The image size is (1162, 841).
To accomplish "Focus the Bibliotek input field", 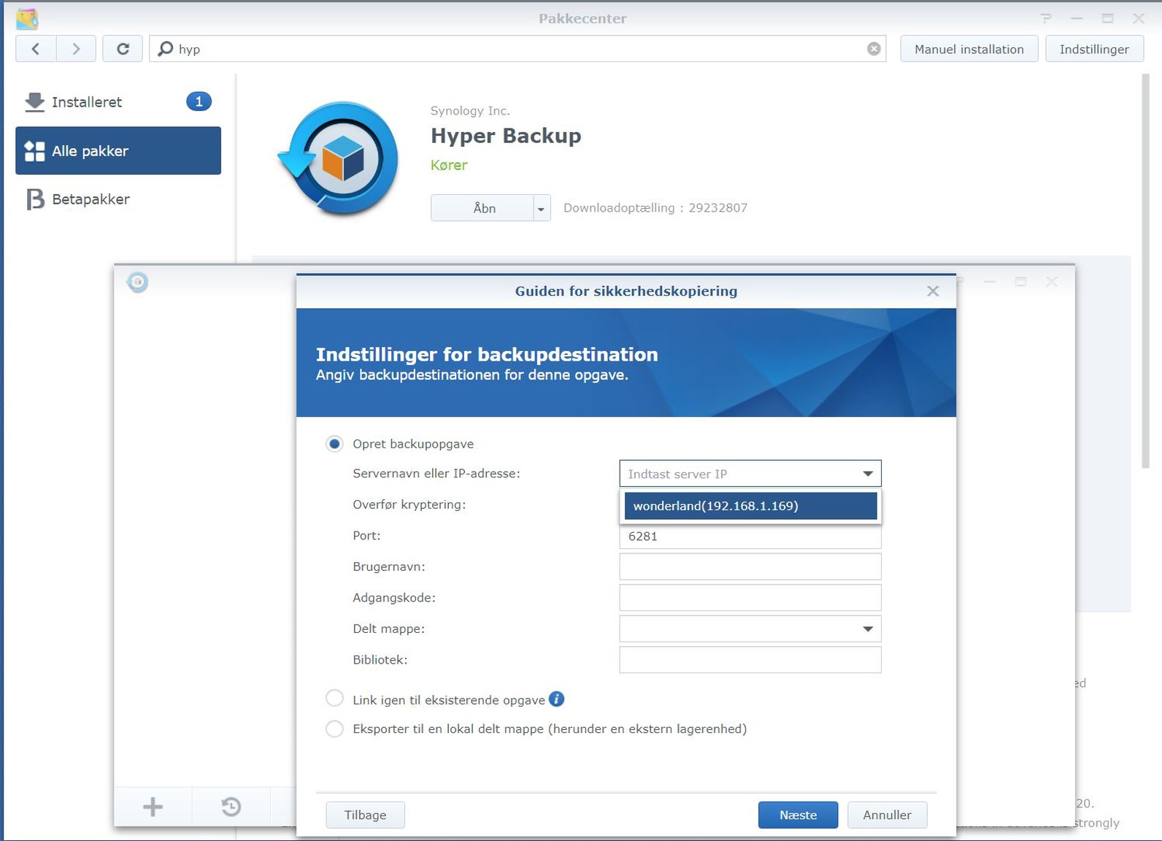I will [750, 660].
